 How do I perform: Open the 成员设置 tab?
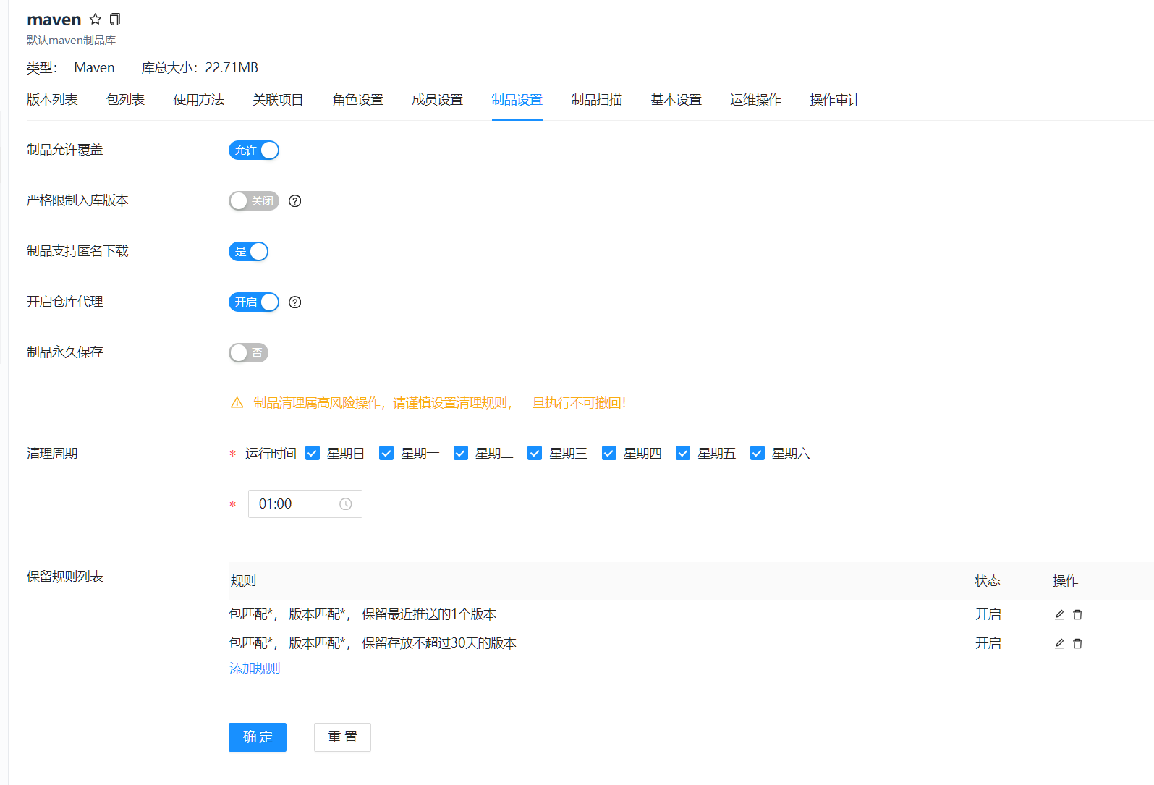(x=438, y=100)
